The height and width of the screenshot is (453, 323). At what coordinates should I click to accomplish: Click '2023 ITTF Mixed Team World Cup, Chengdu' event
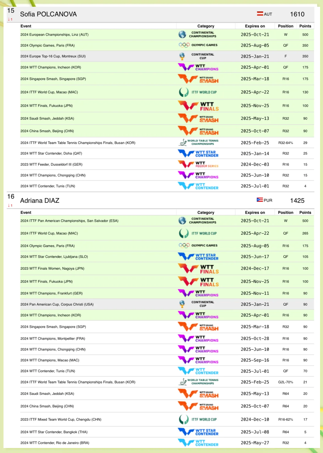(61, 420)
